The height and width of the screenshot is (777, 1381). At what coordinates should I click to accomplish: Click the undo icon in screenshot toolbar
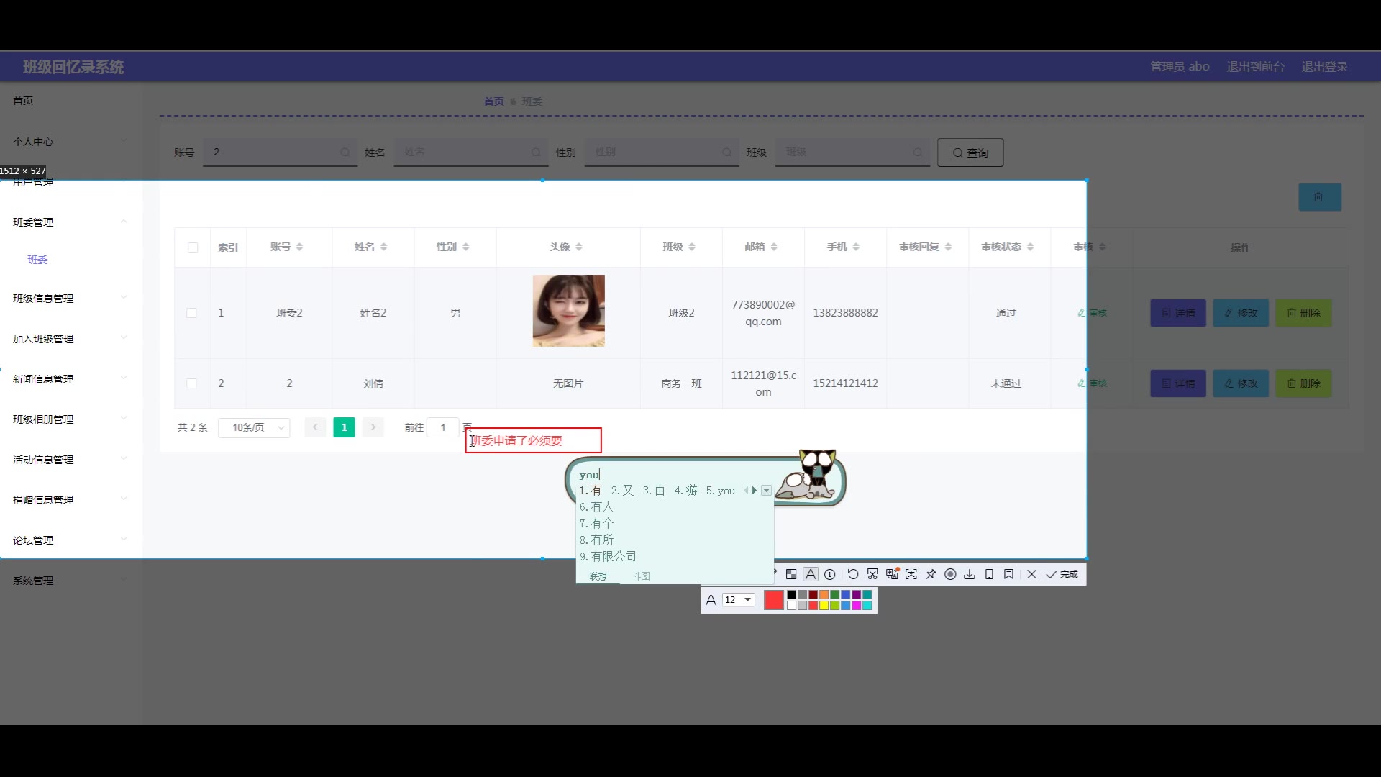[853, 574]
